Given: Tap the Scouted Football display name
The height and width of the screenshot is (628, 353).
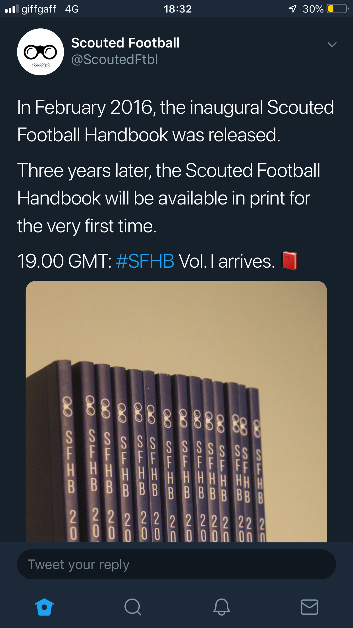Looking at the screenshot, I should click(125, 43).
